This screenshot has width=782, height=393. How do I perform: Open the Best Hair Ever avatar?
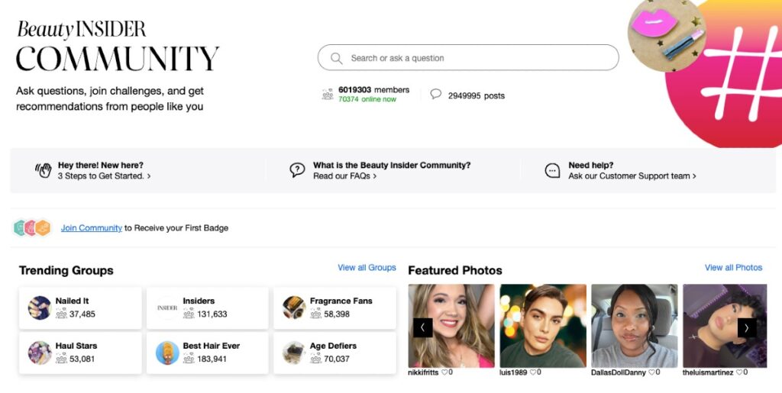(x=167, y=353)
